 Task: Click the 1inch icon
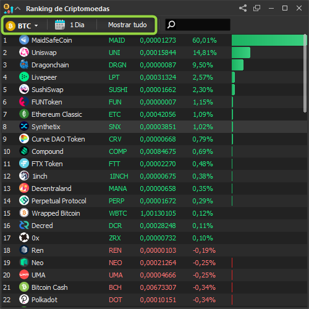pos(24,176)
